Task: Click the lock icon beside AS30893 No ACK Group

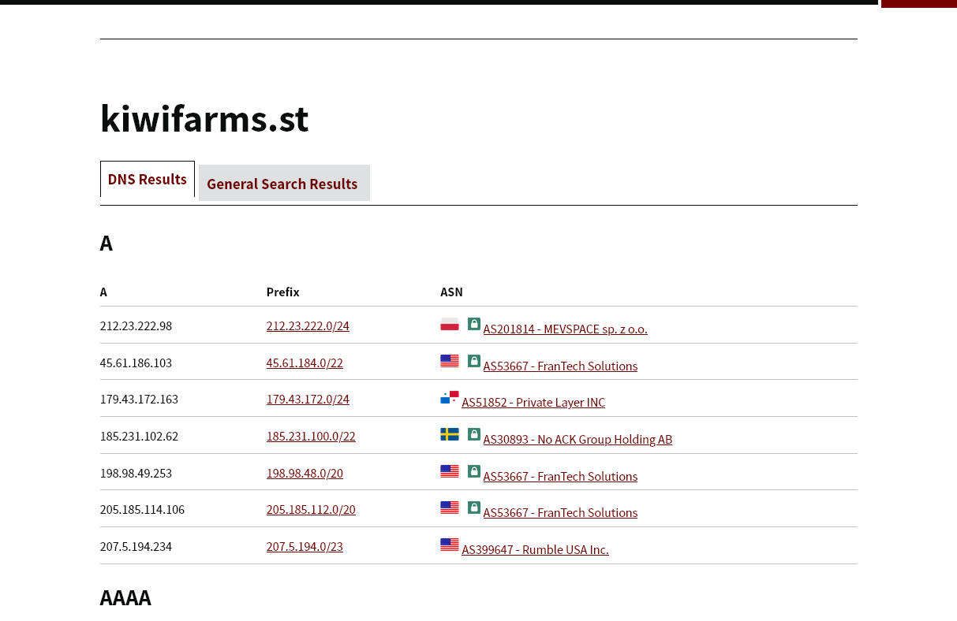Action: (474, 434)
